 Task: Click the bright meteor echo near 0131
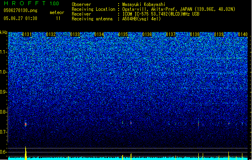[26, 124]
